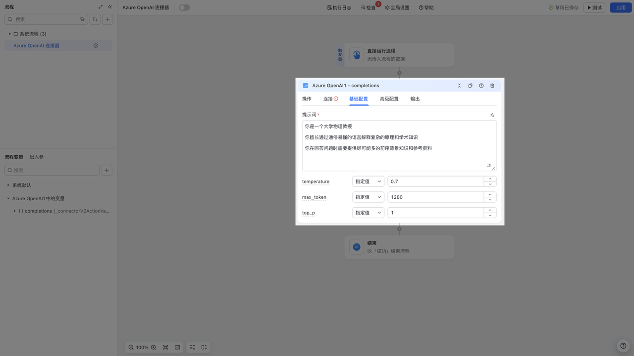Click the variable search field

[x=52, y=170]
